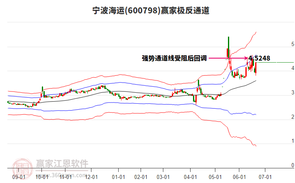Click the y-axis value 0
295x183 pixels.
pyautogui.click(x=293, y=165)
